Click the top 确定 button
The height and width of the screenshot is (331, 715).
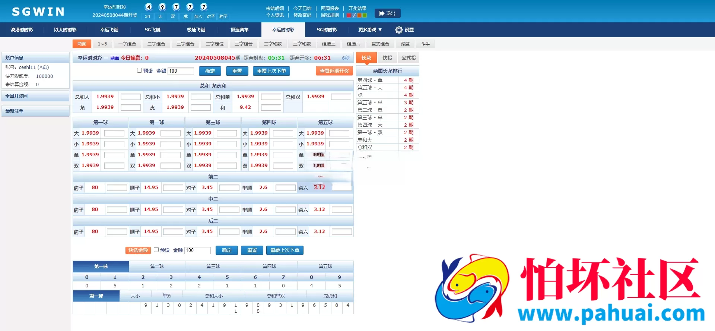pos(210,71)
